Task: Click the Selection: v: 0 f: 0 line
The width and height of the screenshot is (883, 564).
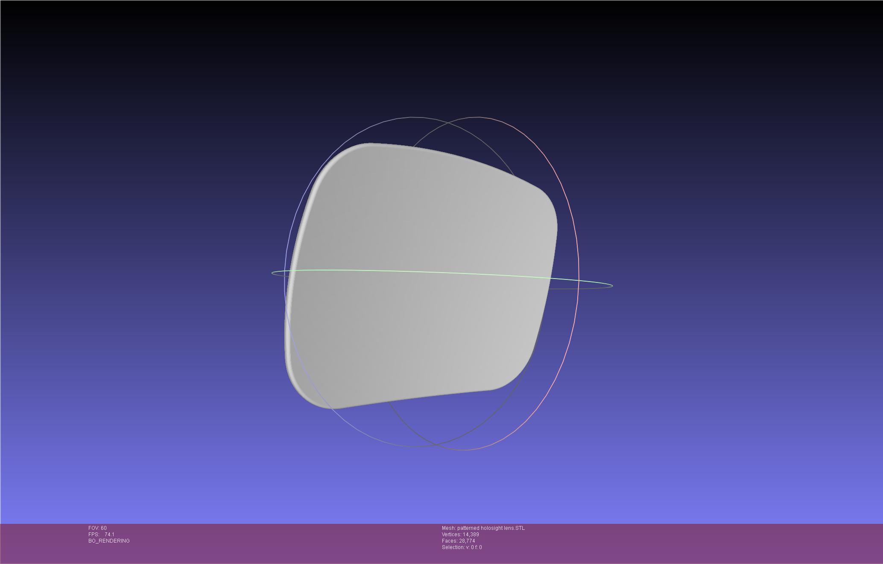Action: coord(462,547)
